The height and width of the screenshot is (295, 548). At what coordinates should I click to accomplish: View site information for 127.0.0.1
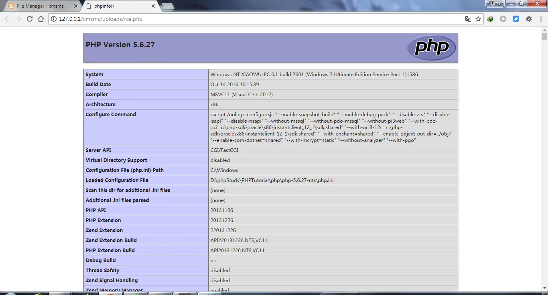pos(54,19)
